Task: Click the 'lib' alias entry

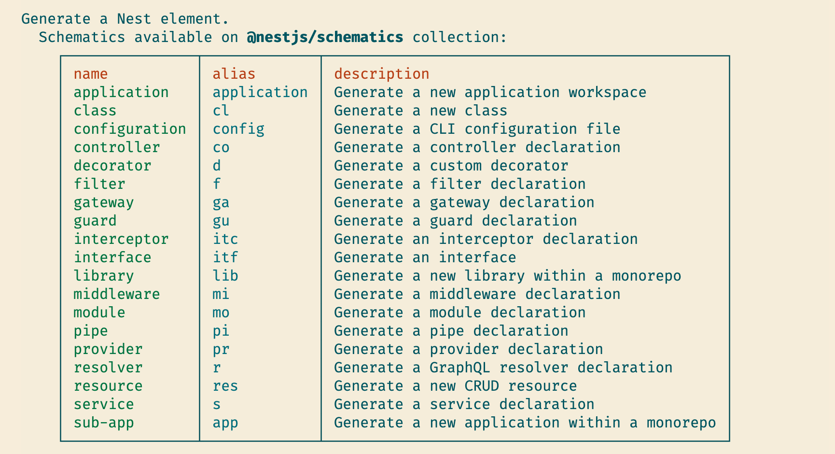Action: click(225, 276)
